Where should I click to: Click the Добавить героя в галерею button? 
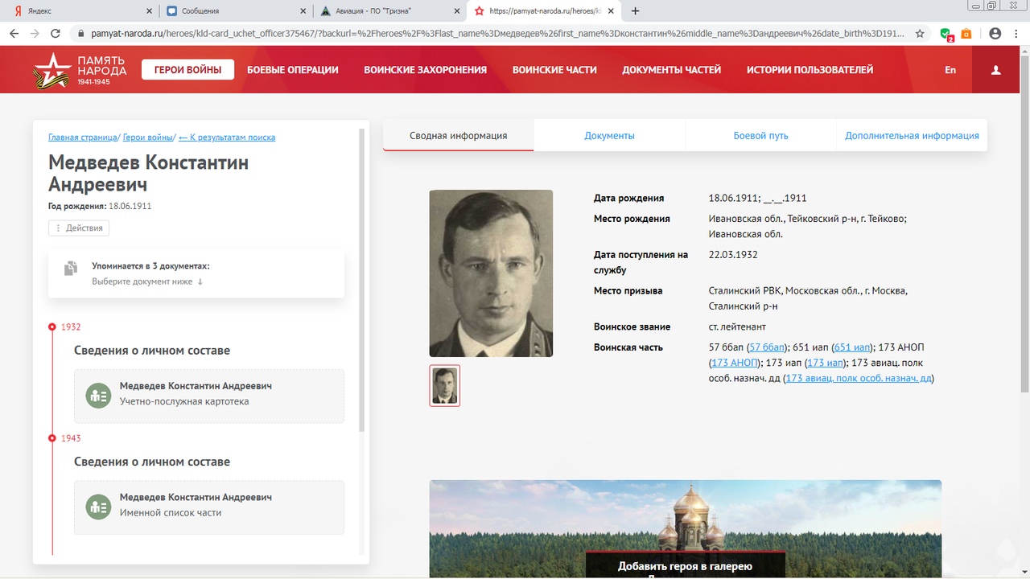point(685,566)
